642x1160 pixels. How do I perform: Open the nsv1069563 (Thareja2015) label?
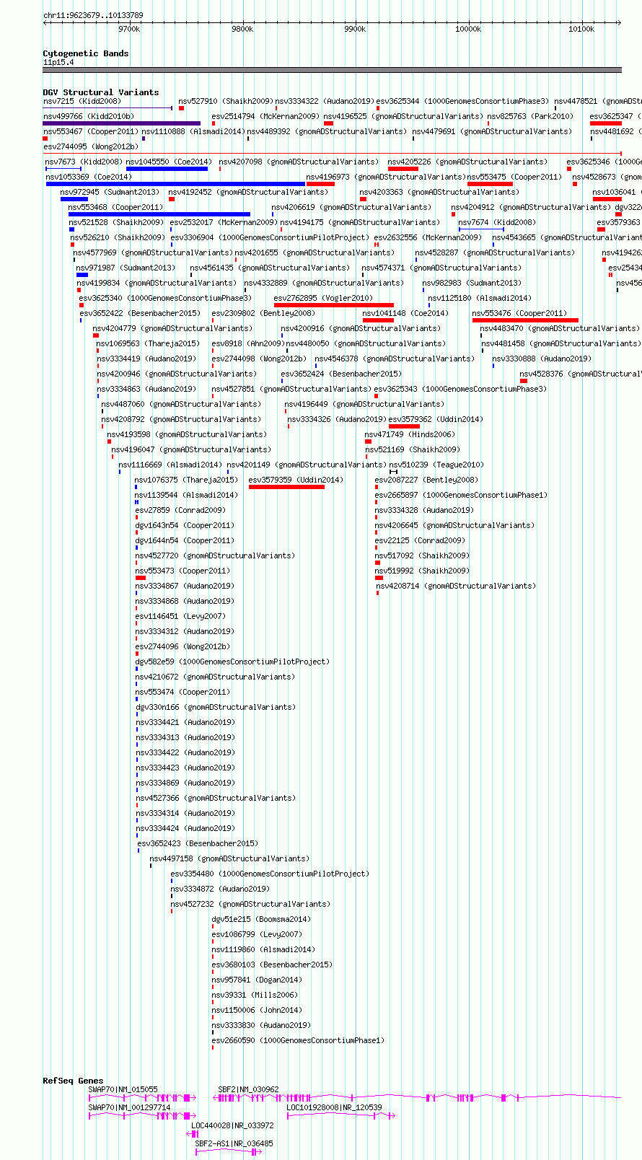[x=148, y=343]
